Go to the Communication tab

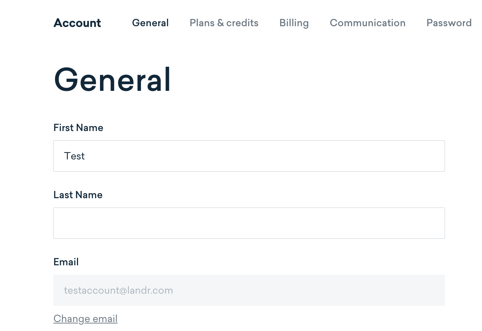(367, 23)
